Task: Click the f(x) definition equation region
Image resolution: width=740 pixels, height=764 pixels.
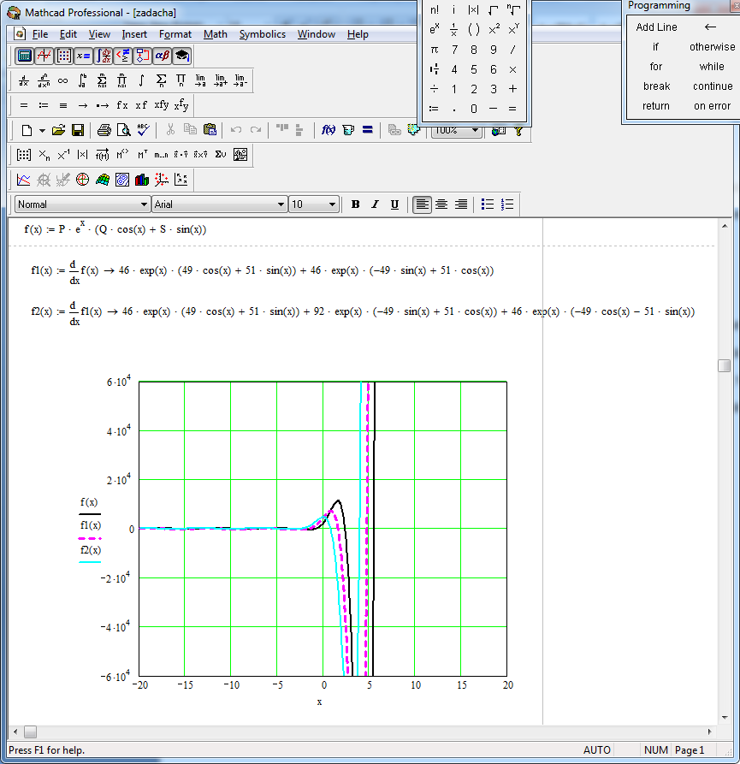Action: tap(115, 228)
